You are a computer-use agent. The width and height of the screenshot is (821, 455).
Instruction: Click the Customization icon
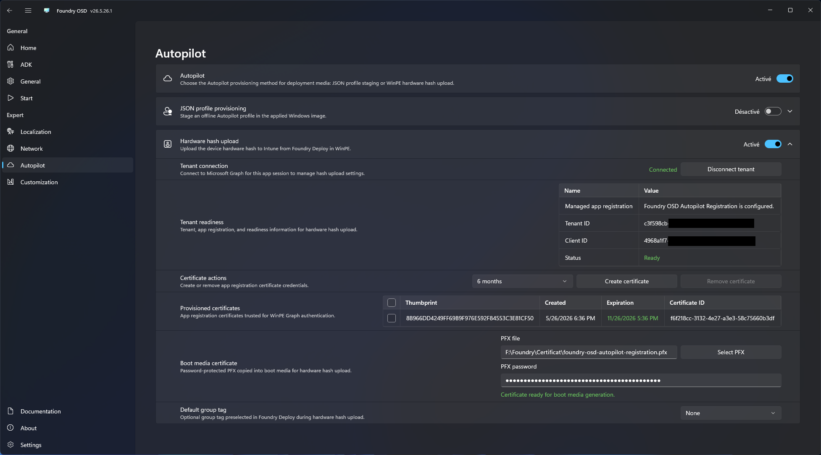11,182
